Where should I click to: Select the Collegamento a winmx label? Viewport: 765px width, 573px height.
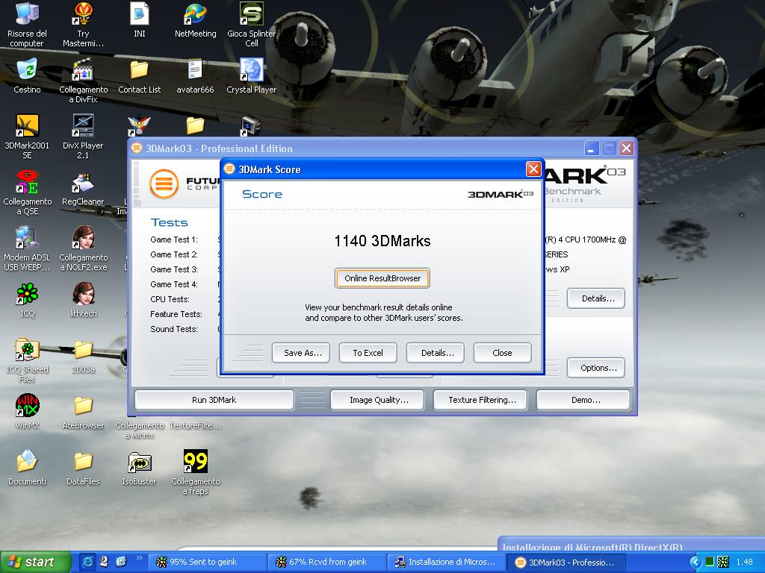point(140,430)
